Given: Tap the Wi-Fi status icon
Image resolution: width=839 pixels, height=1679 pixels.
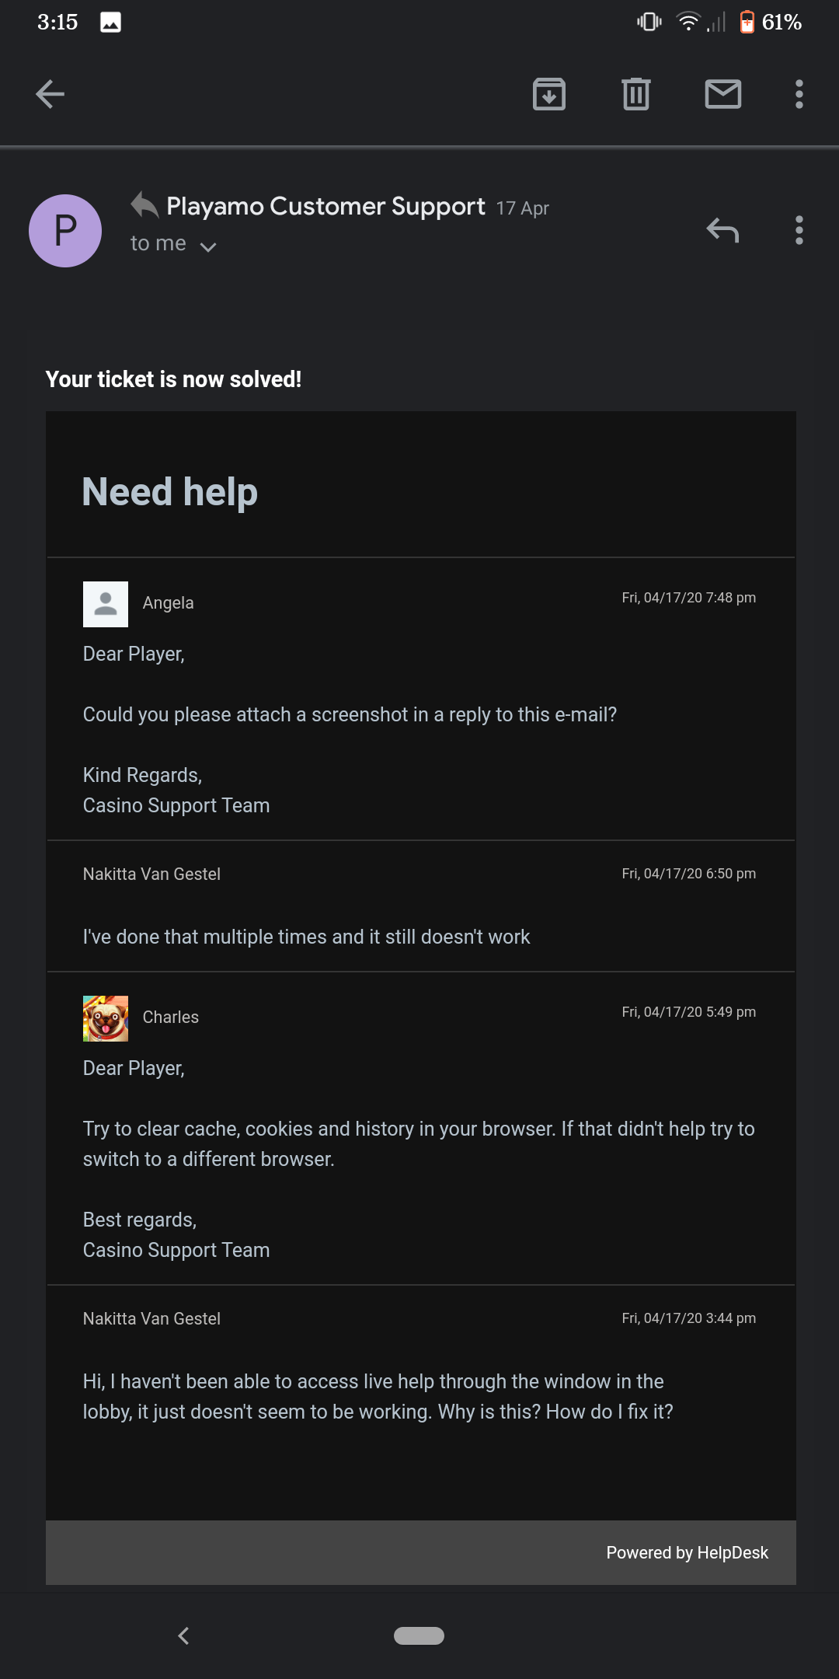Looking at the screenshot, I should point(688,22).
